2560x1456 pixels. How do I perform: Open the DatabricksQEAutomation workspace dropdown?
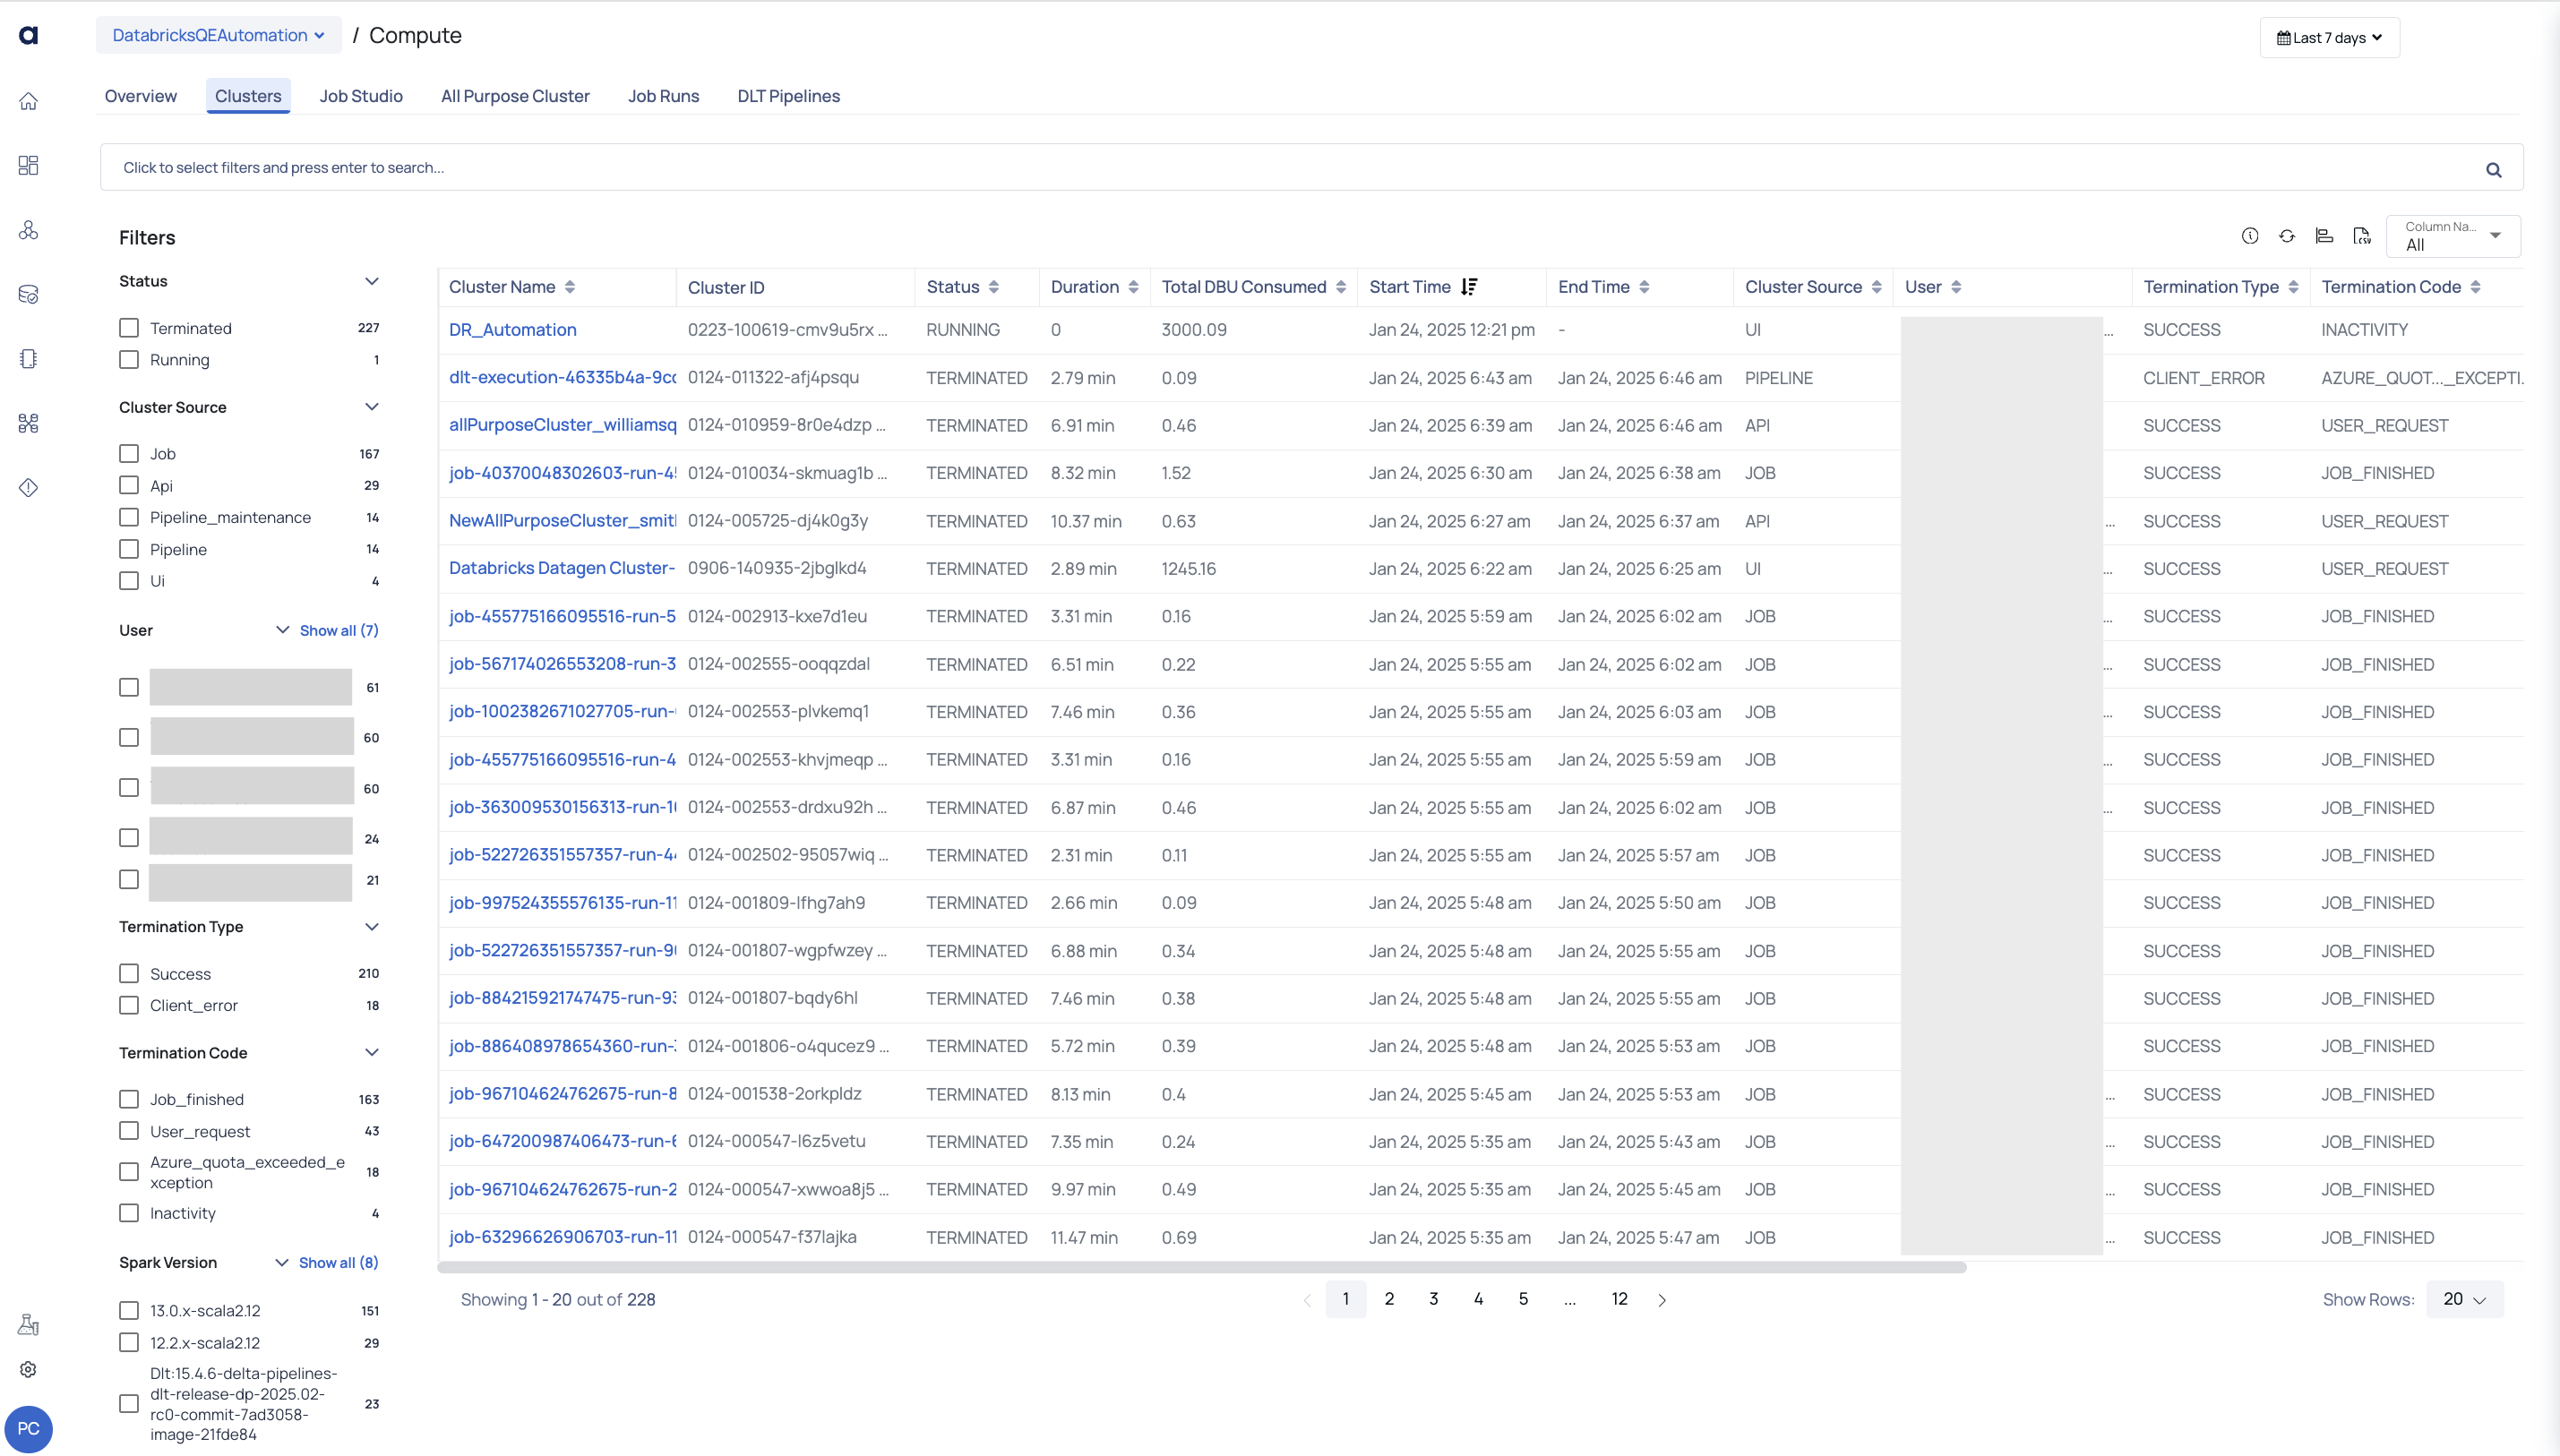click(x=218, y=35)
